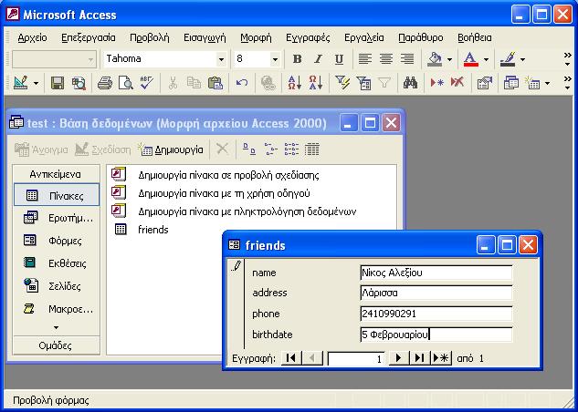Click the Properties icon in toolbar

(x=484, y=83)
